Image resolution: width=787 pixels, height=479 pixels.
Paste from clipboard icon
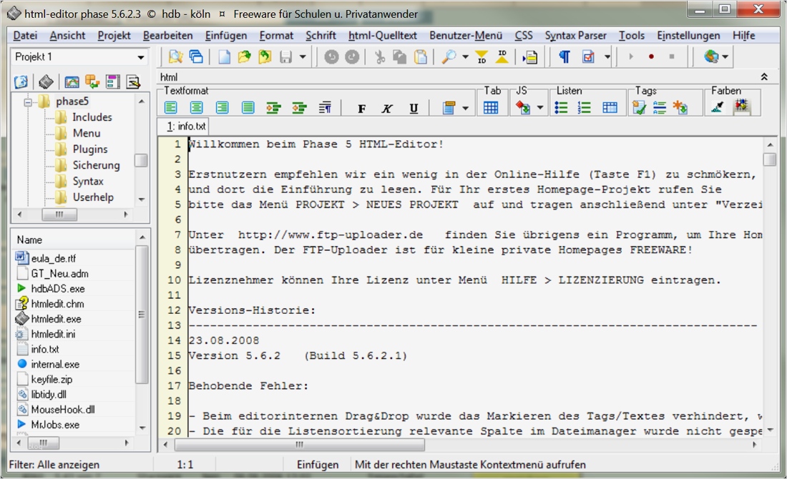point(421,56)
